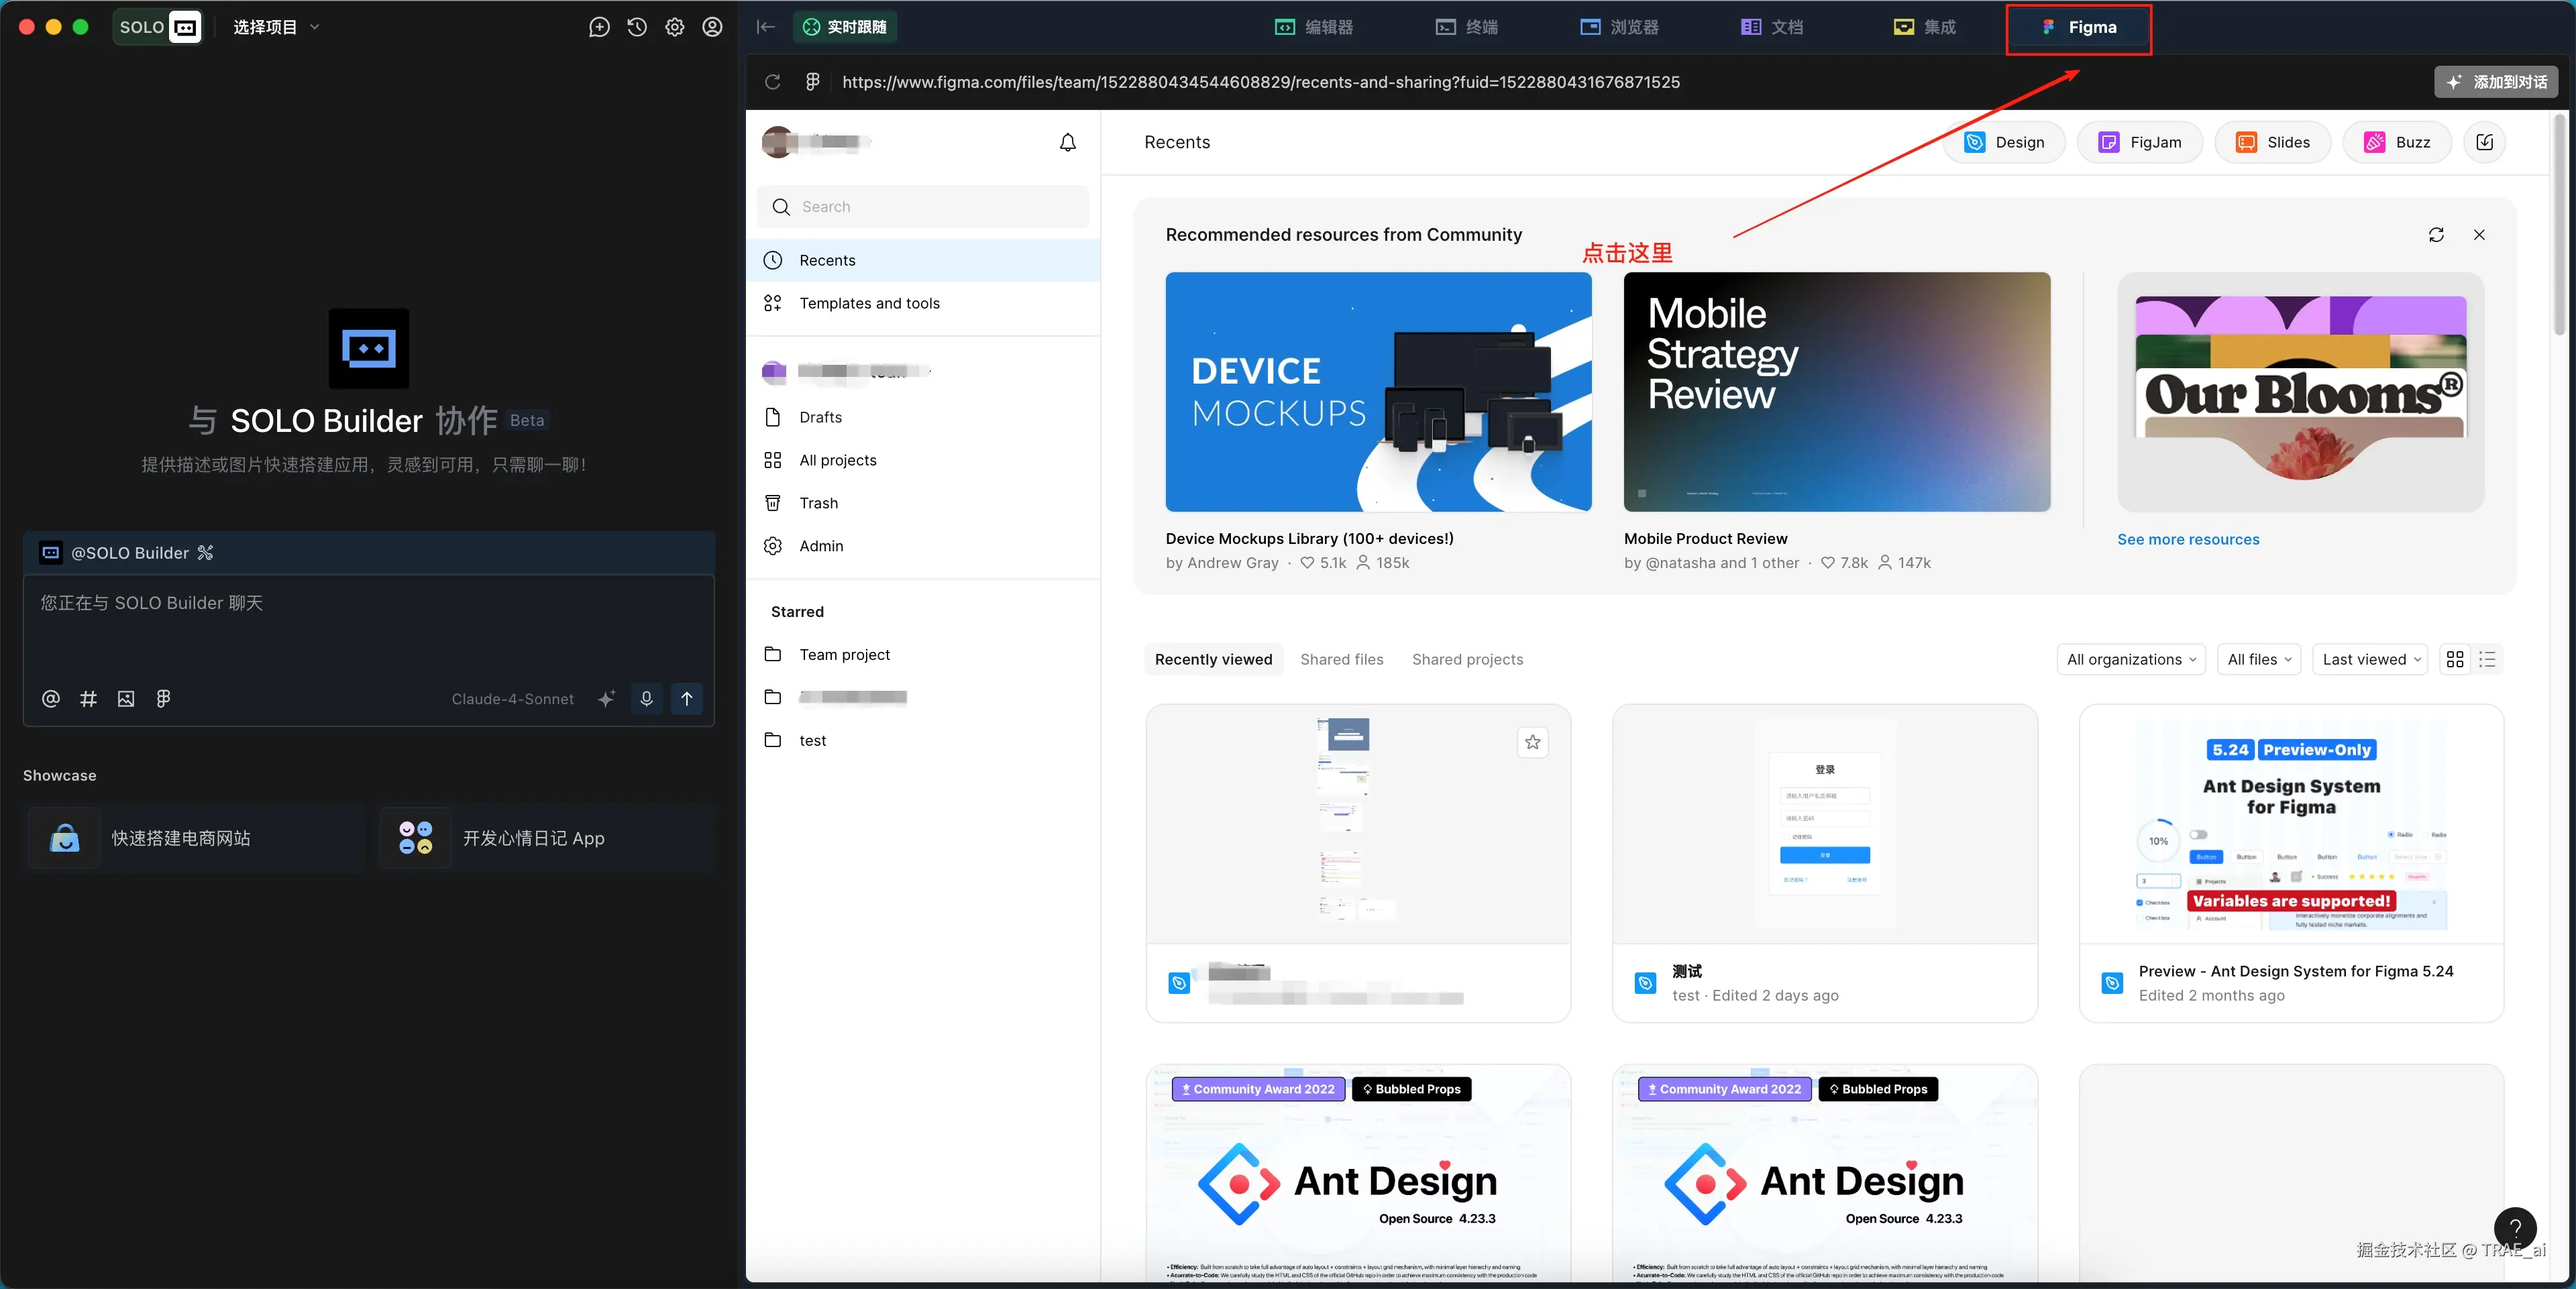Click the 添加到对话 button
2576x1289 pixels.
2496,82
